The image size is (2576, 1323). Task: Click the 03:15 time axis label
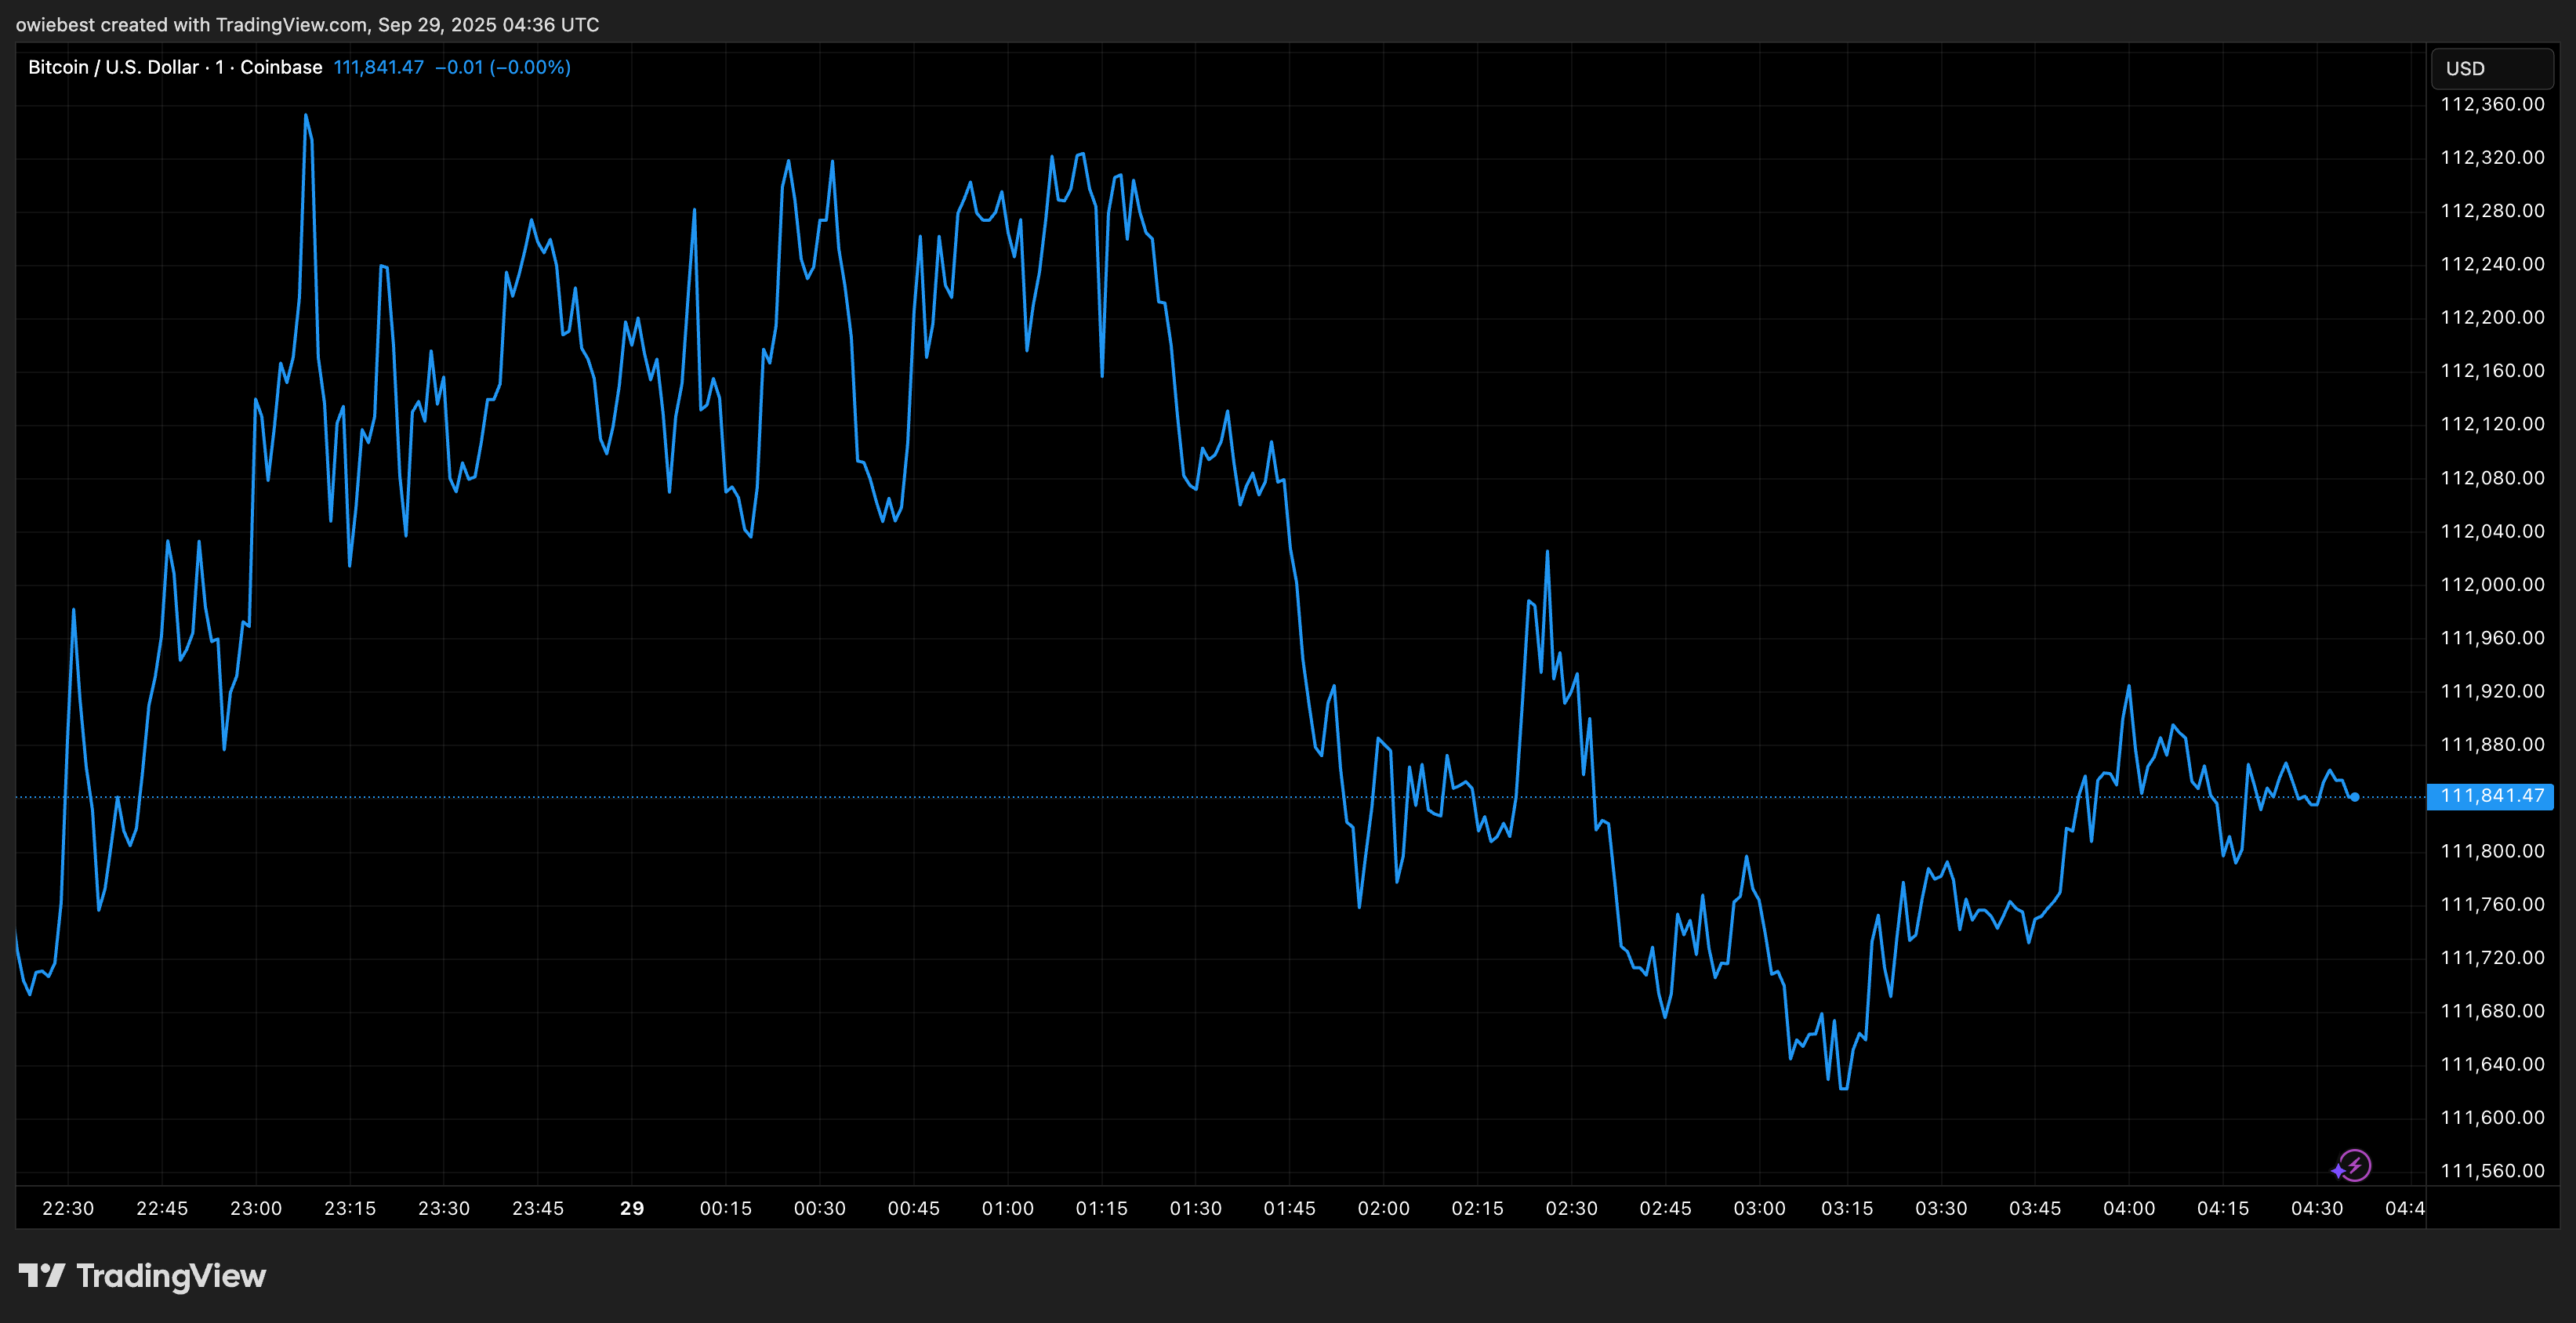click(1846, 1208)
